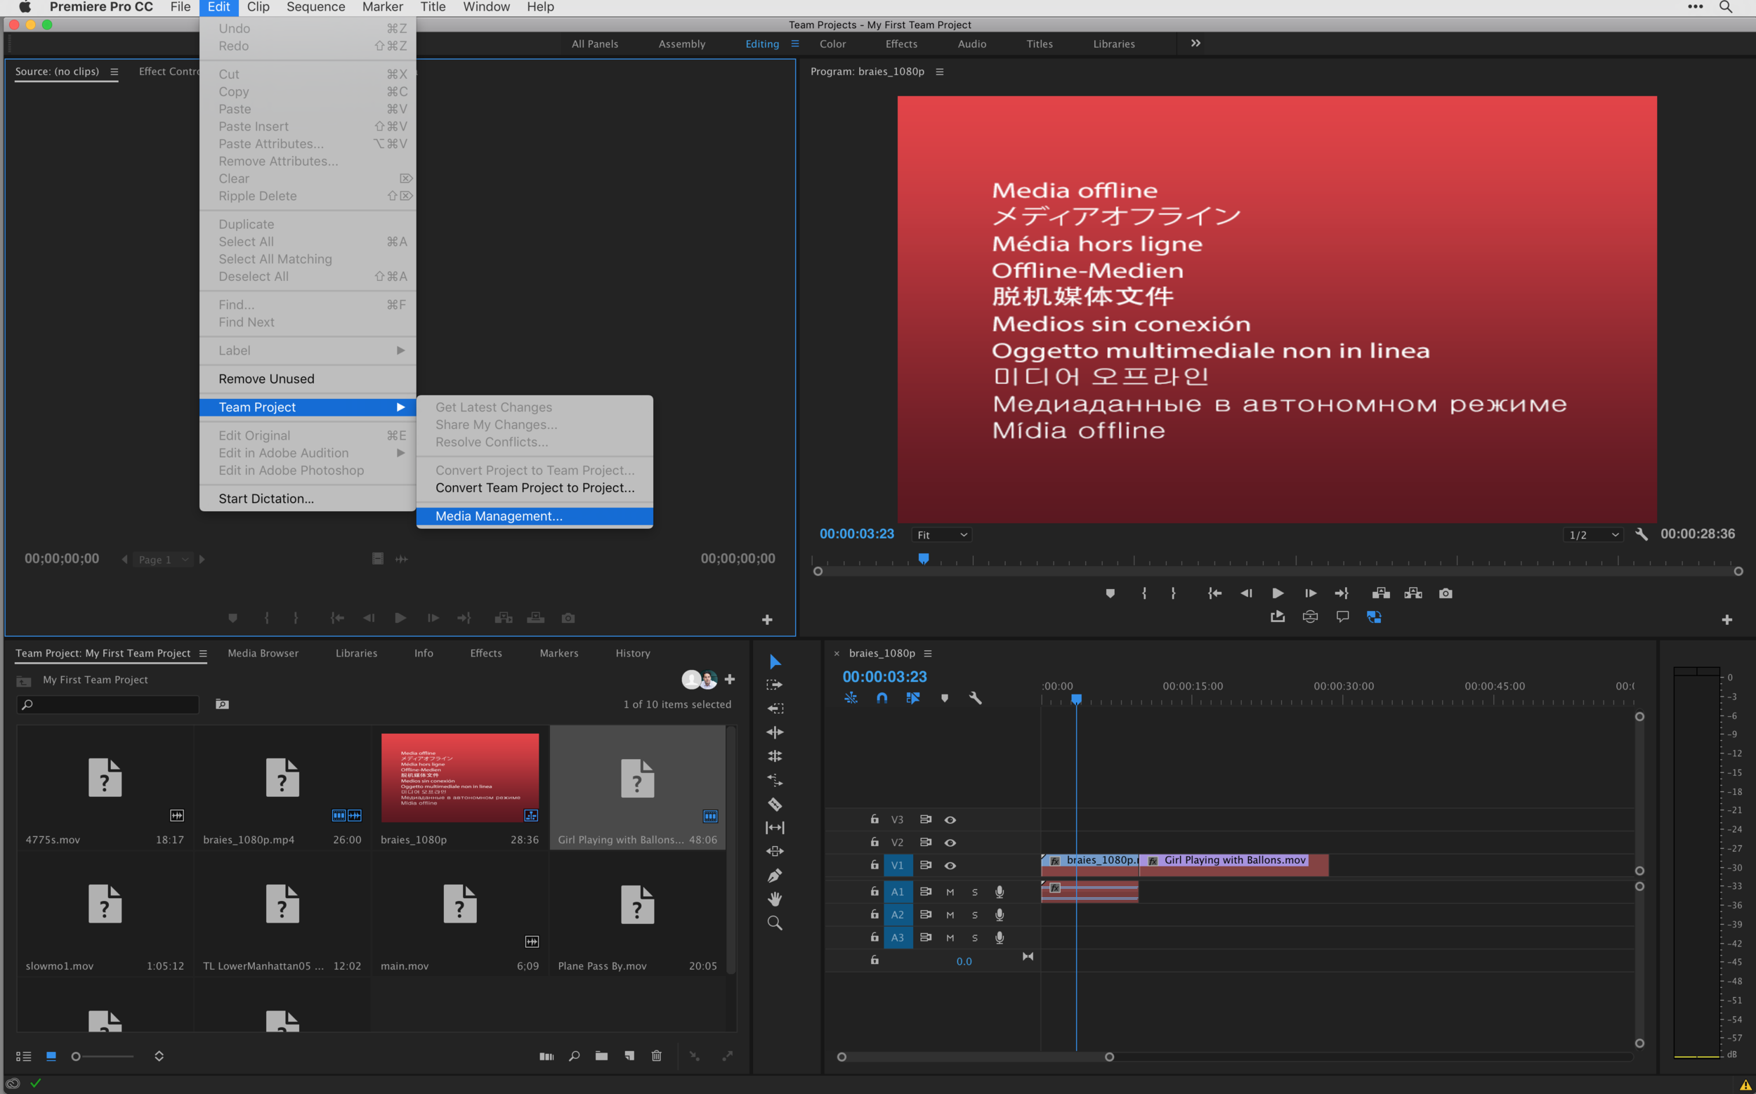Click New Bin folder icon in project panel
This screenshot has height=1094, width=1756.
[601, 1055]
